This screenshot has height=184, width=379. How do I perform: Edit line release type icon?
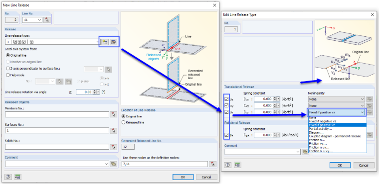click(113, 42)
